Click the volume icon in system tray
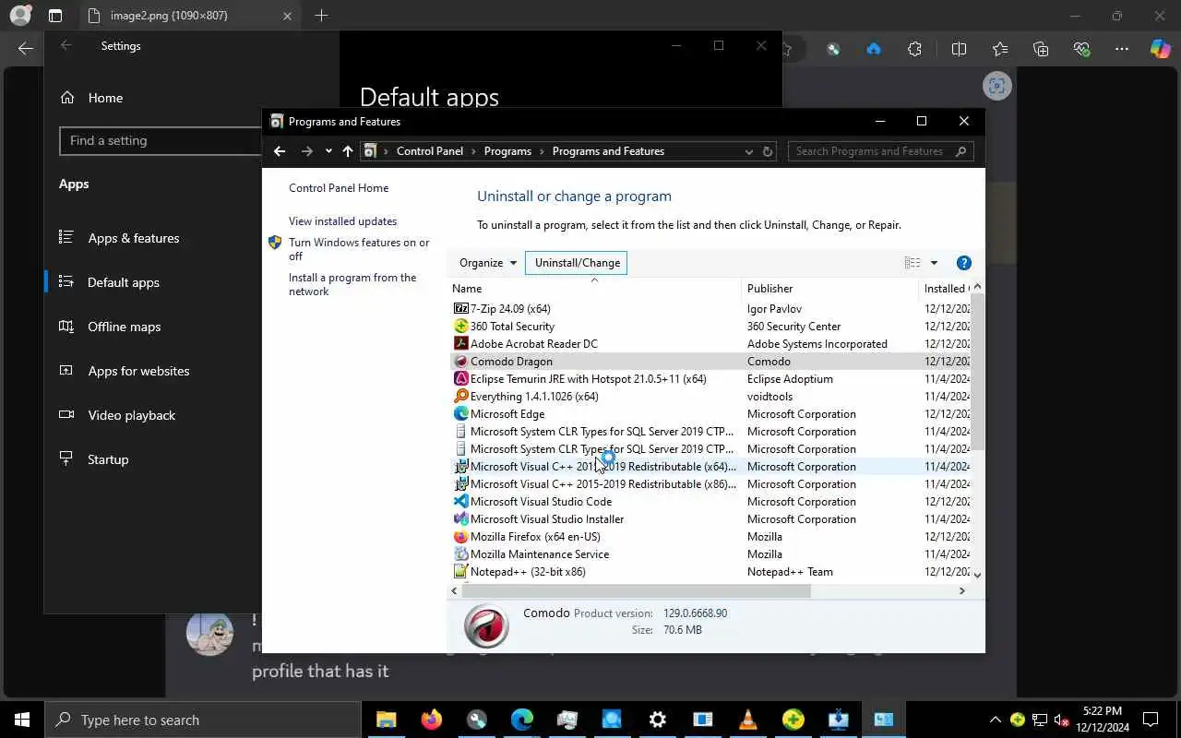The height and width of the screenshot is (738, 1181). (x=1061, y=720)
